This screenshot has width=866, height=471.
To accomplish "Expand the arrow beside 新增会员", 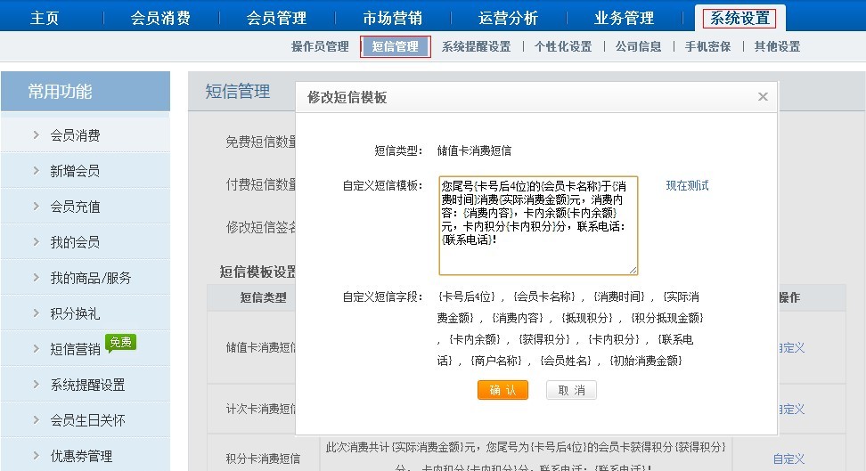I will pos(36,171).
